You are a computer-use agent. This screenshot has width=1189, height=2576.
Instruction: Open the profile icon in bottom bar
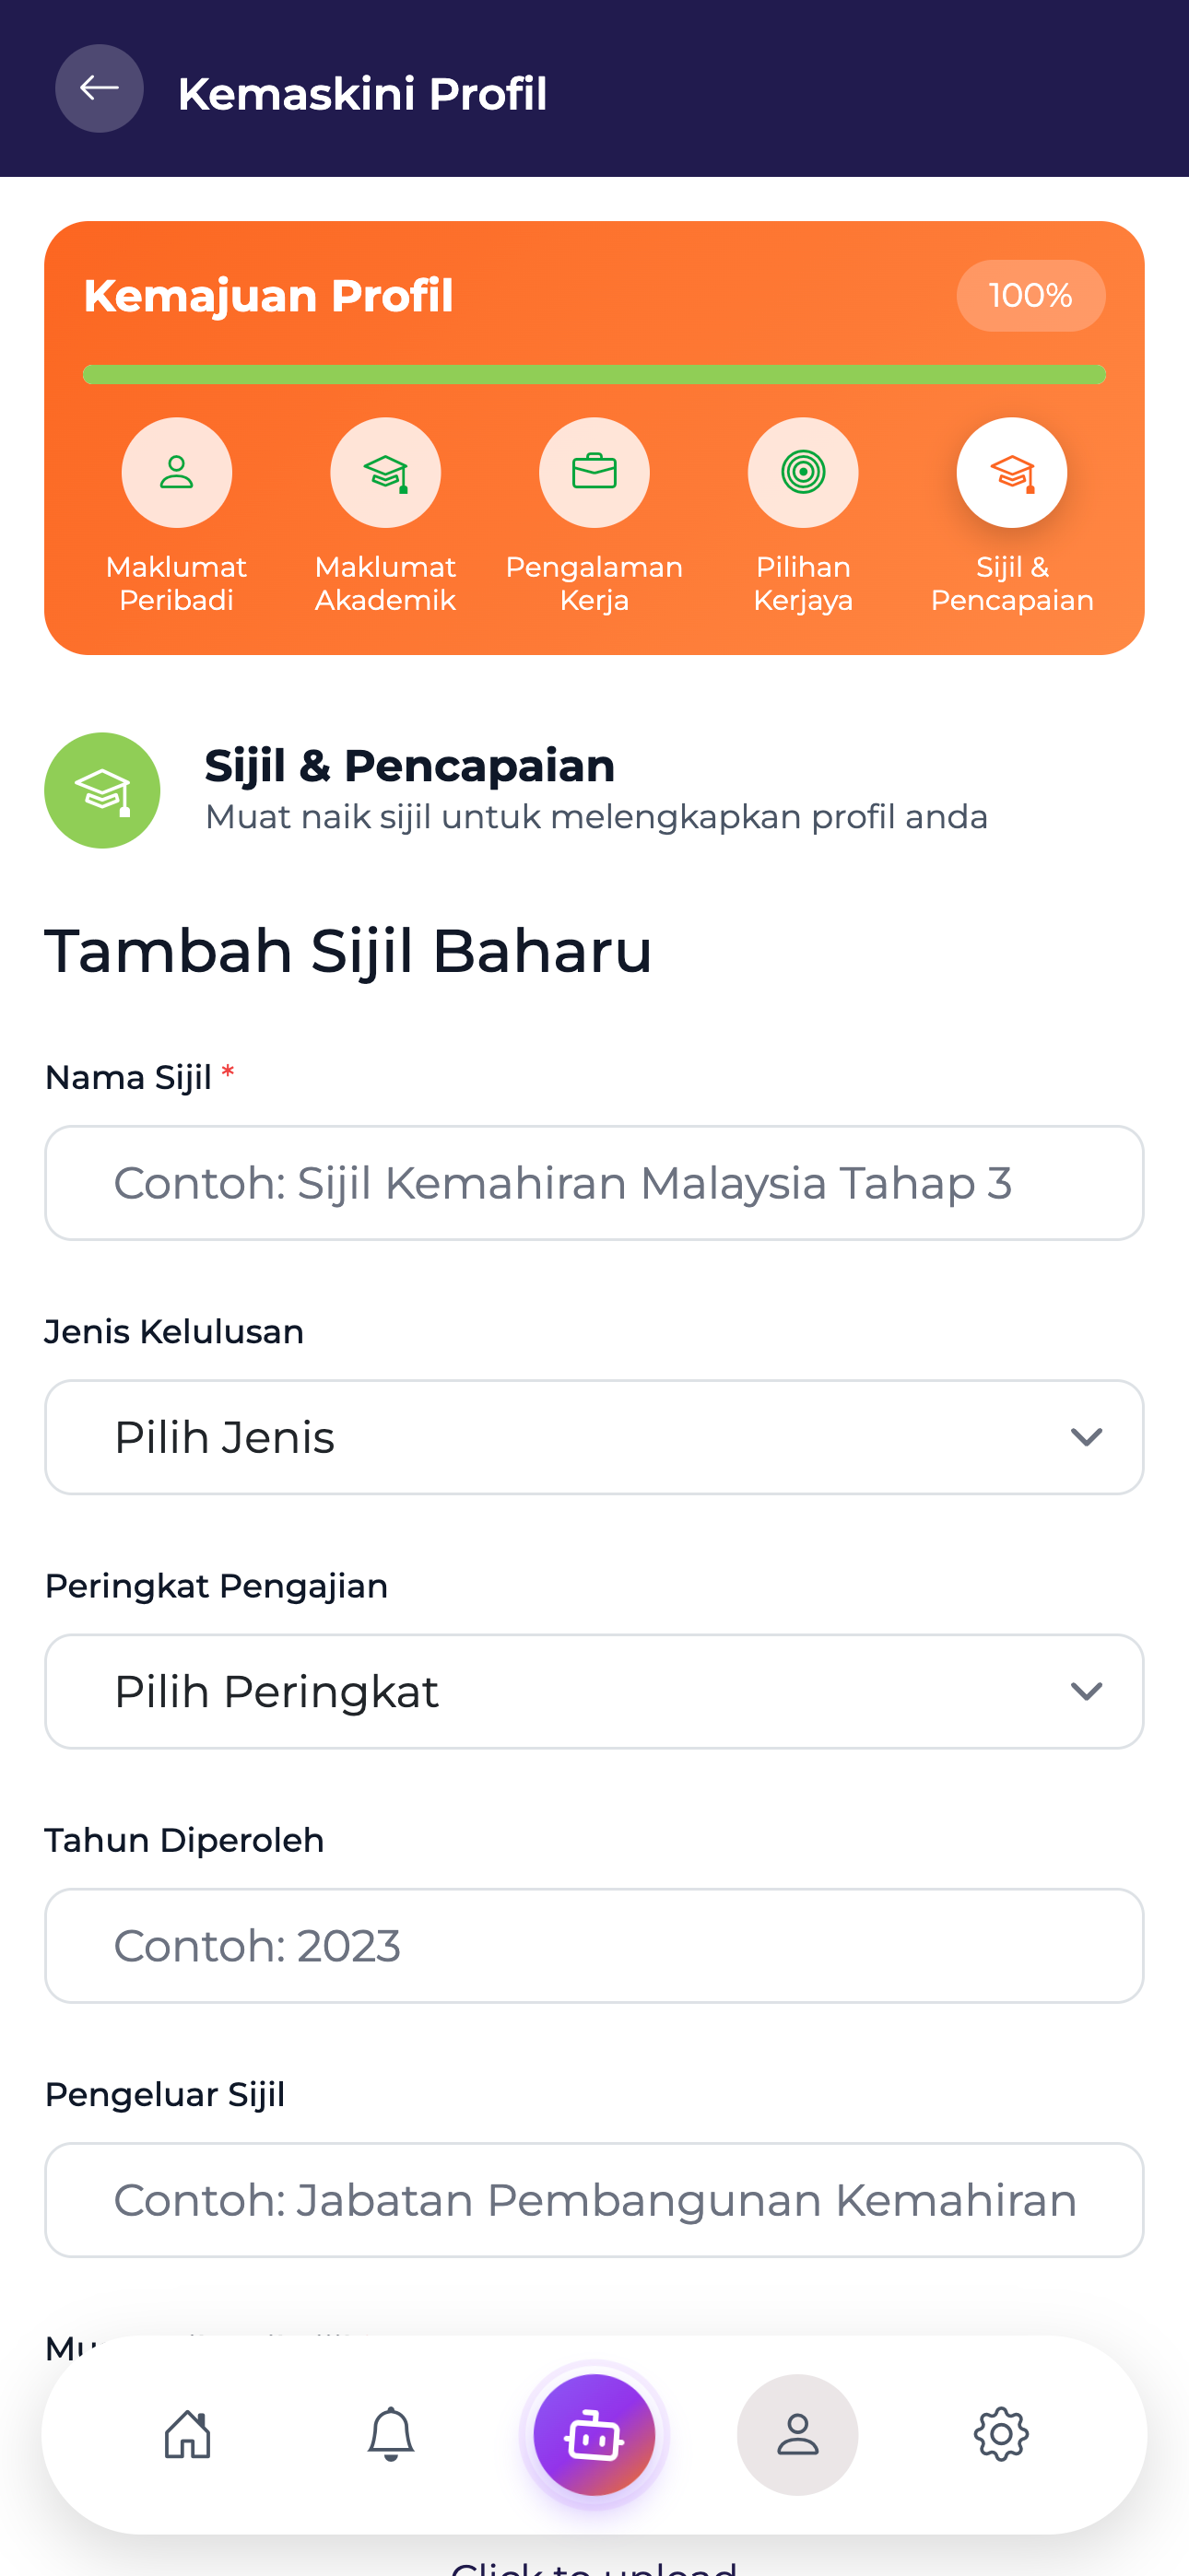[x=797, y=2434]
